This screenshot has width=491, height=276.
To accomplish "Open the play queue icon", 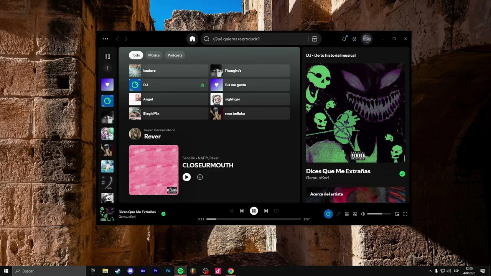I will click(x=347, y=214).
